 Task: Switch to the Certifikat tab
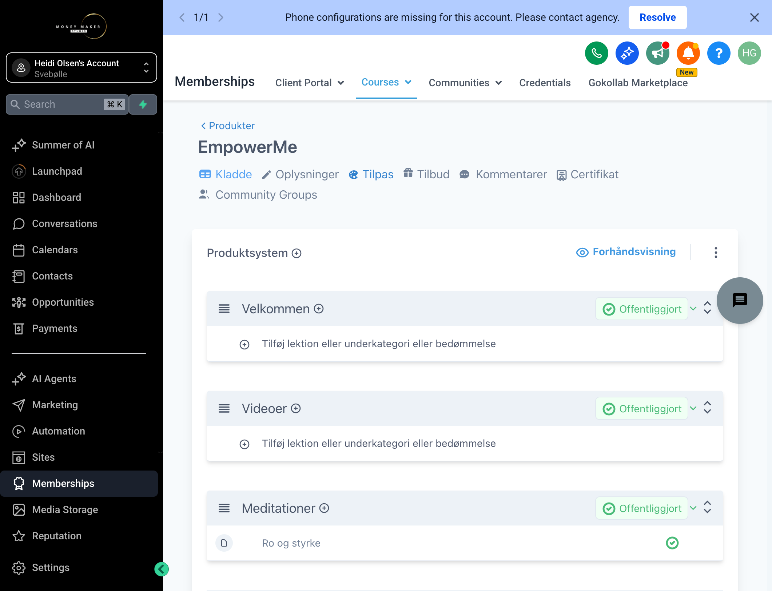(x=587, y=175)
